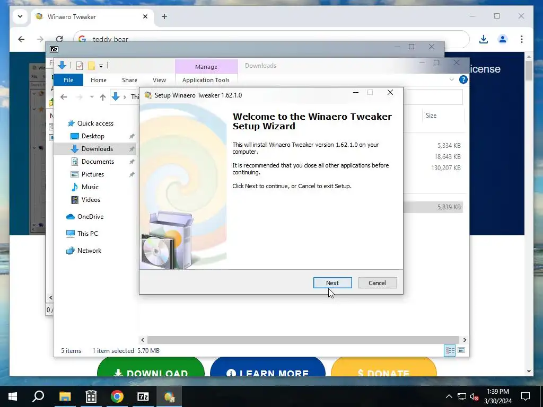Click the Winaero setup taskbar icon

pos(169,396)
